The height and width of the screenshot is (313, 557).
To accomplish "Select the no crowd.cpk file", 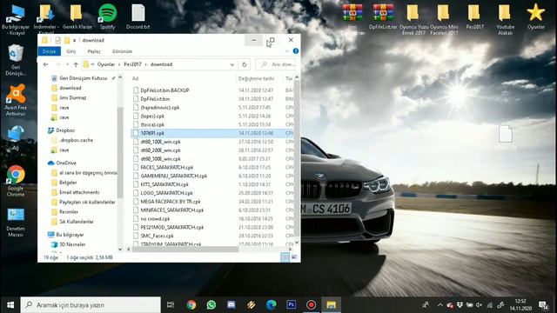I will (155, 218).
